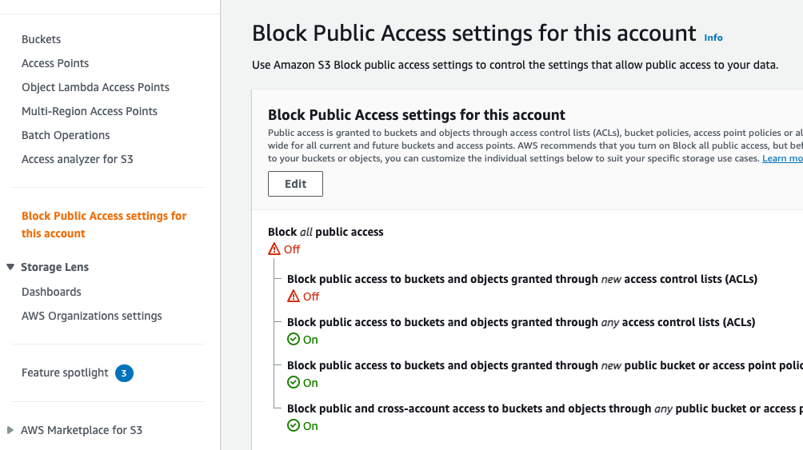Click green check icon for cross-account access setting
This screenshot has height=450, width=803.
click(294, 426)
